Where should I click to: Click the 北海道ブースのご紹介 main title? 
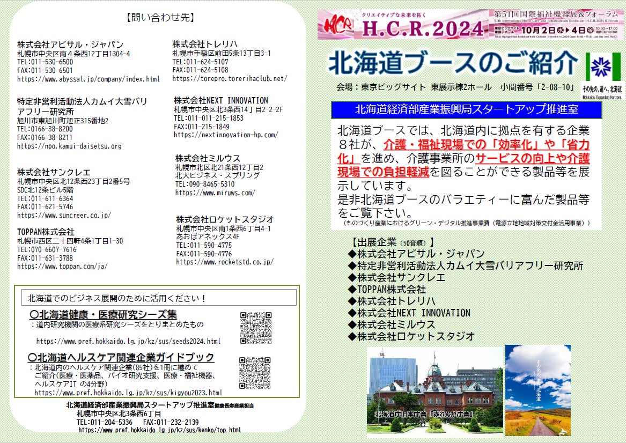coord(453,63)
